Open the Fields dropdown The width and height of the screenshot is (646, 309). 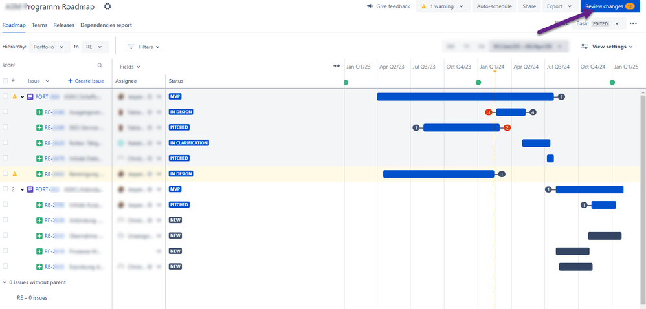point(130,66)
